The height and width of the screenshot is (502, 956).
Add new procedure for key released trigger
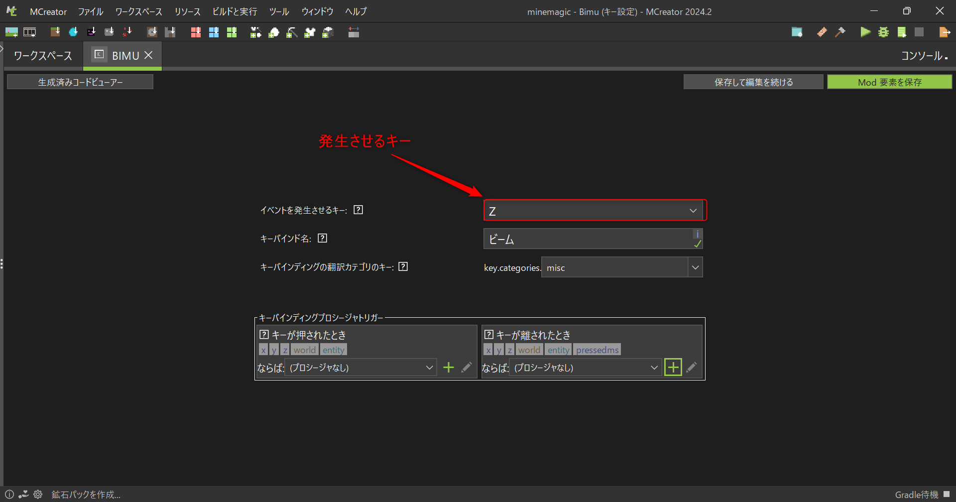point(673,368)
